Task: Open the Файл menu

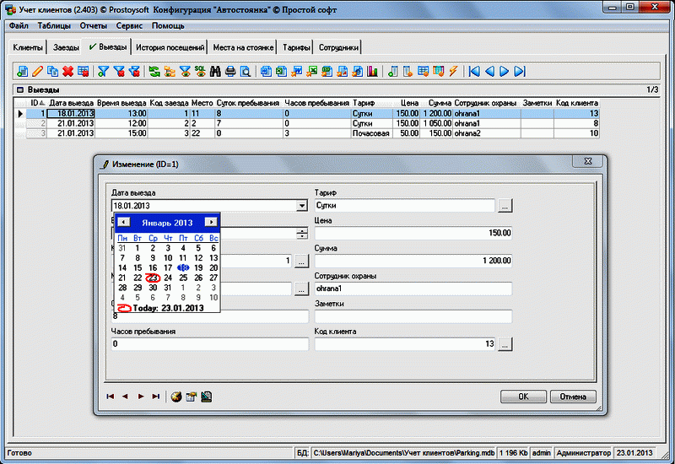Action: 19,26
